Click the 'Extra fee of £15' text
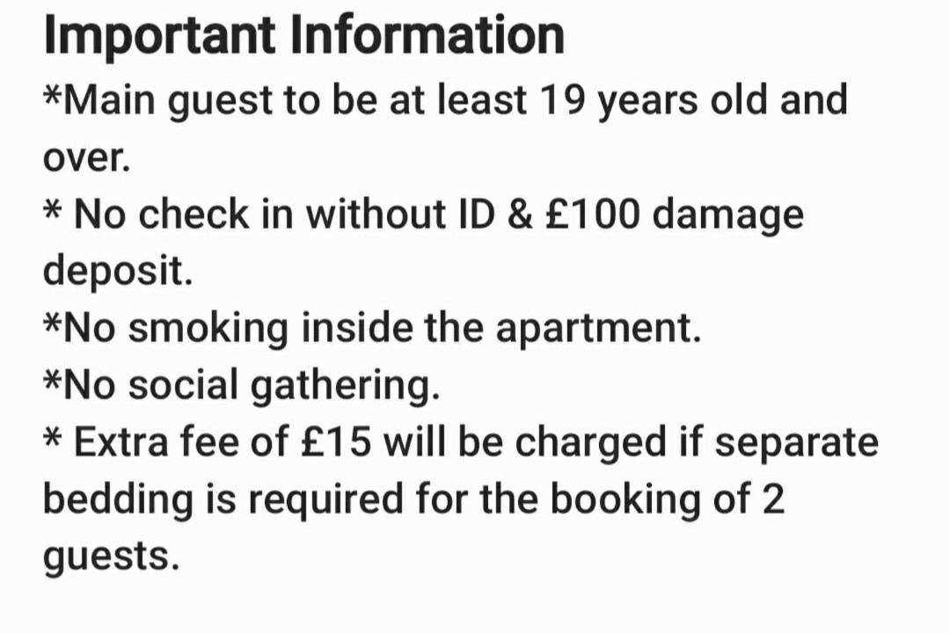 [x=222, y=441]
